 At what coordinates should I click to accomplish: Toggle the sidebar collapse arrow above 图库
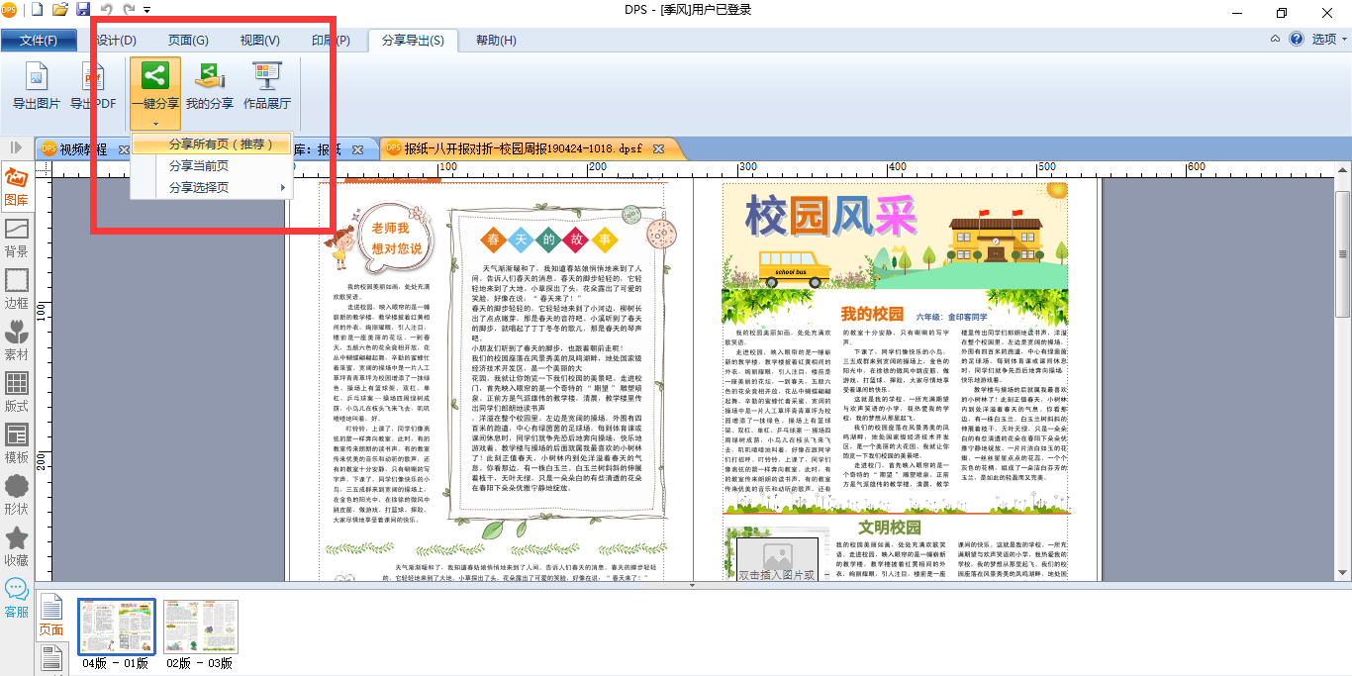(16, 147)
